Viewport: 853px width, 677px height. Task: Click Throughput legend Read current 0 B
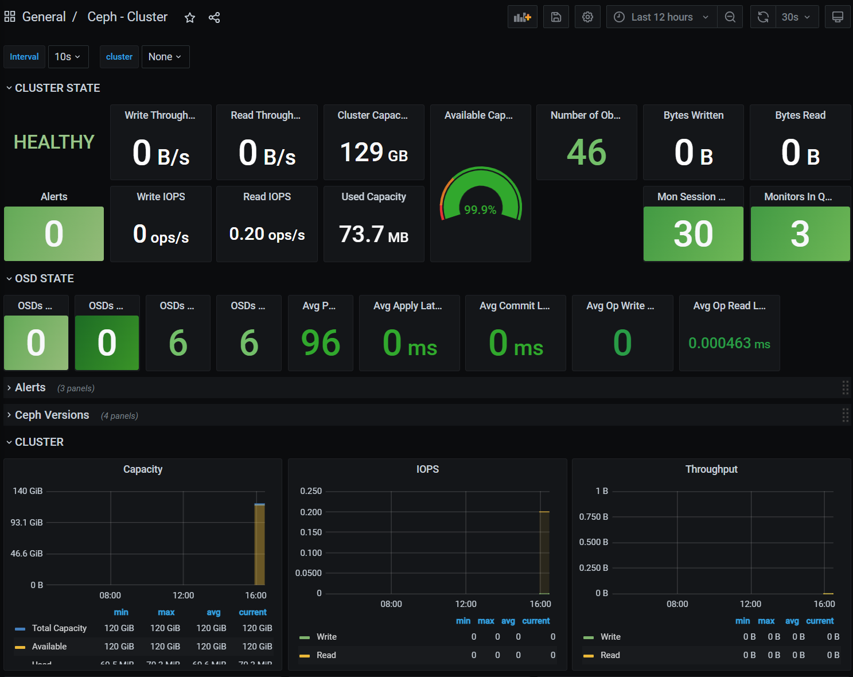click(x=833, y=655)
